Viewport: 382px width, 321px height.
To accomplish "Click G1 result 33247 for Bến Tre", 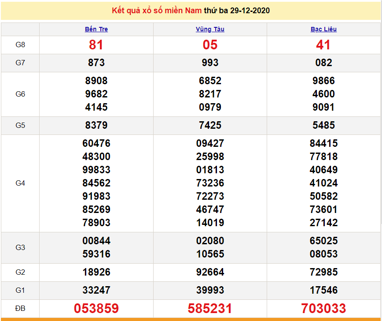I will [96, 290].
